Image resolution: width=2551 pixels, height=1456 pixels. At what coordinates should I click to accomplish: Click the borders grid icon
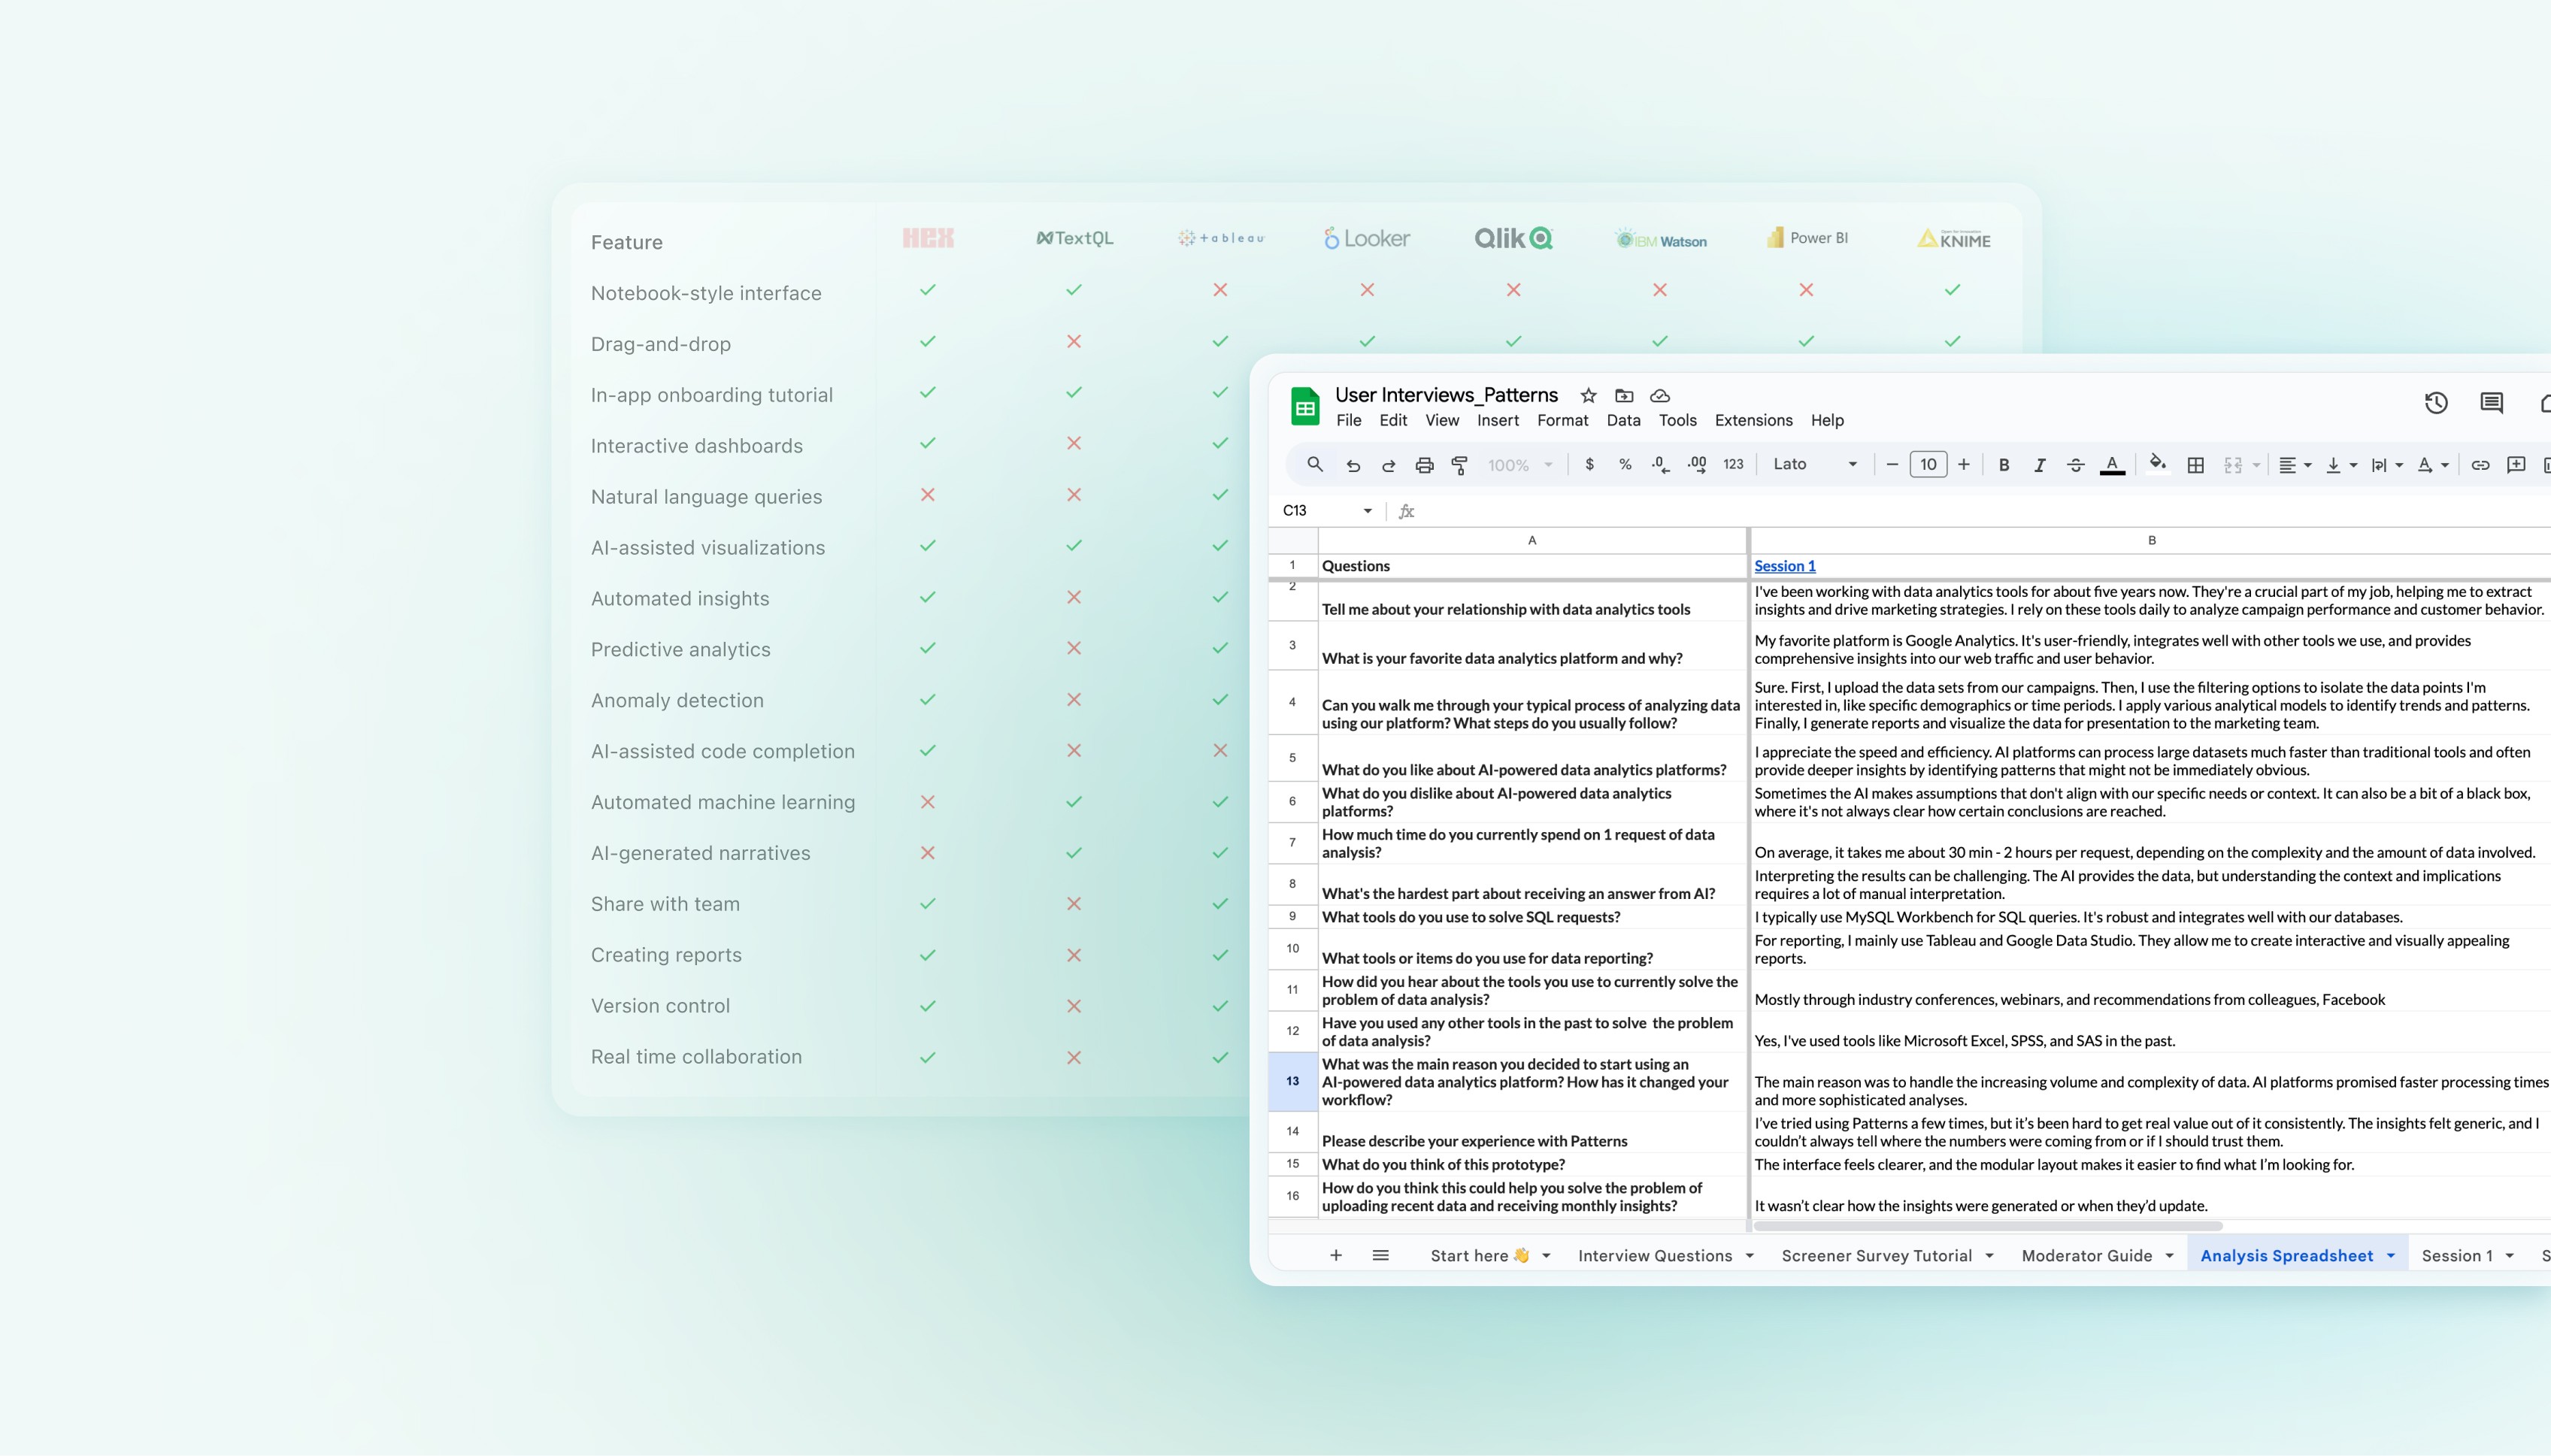click(2195, 465)
